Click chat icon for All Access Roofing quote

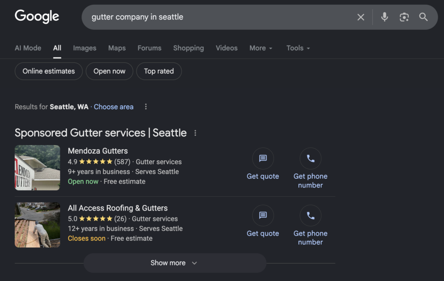click(x=263, y=215)
